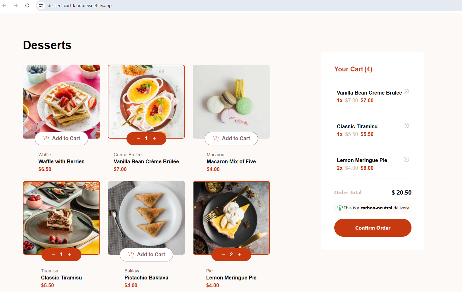Decrease Classic Tiramisu quantity by one
This screenshot has width=462, height=292.
(x=53, y=255)
